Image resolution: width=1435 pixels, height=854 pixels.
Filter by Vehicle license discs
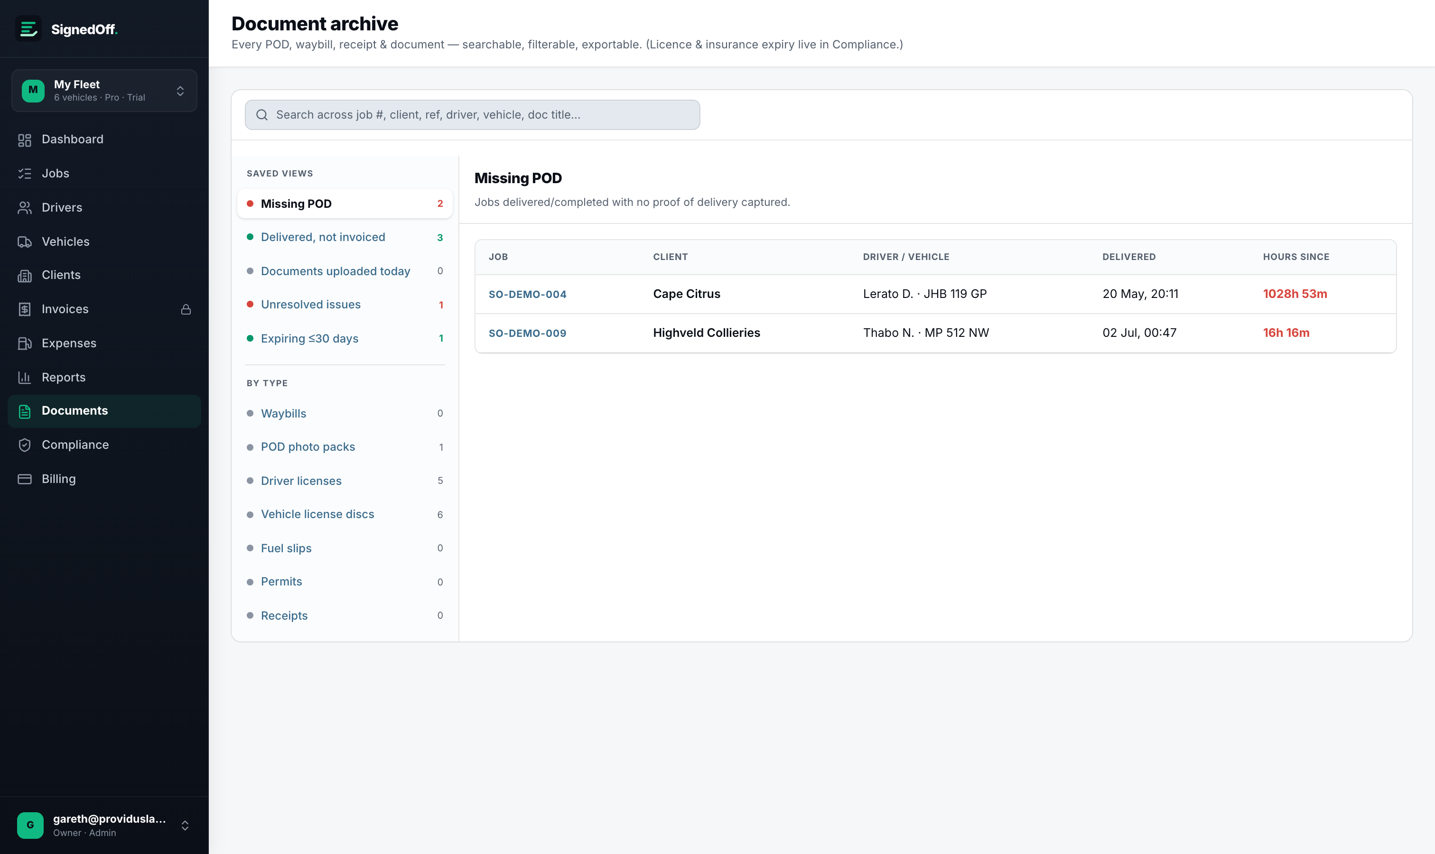point(345,514)
